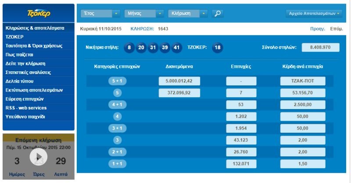Click the 1+1 category badge
Viewport: 351px width, 183px height.
117,164
